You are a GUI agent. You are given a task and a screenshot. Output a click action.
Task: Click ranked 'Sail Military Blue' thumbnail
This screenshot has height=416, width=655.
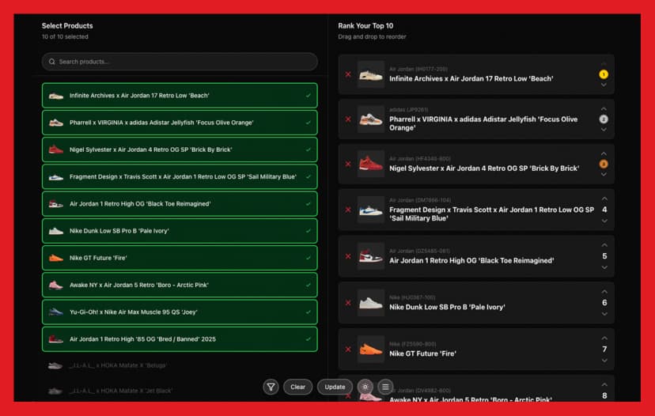371,210
